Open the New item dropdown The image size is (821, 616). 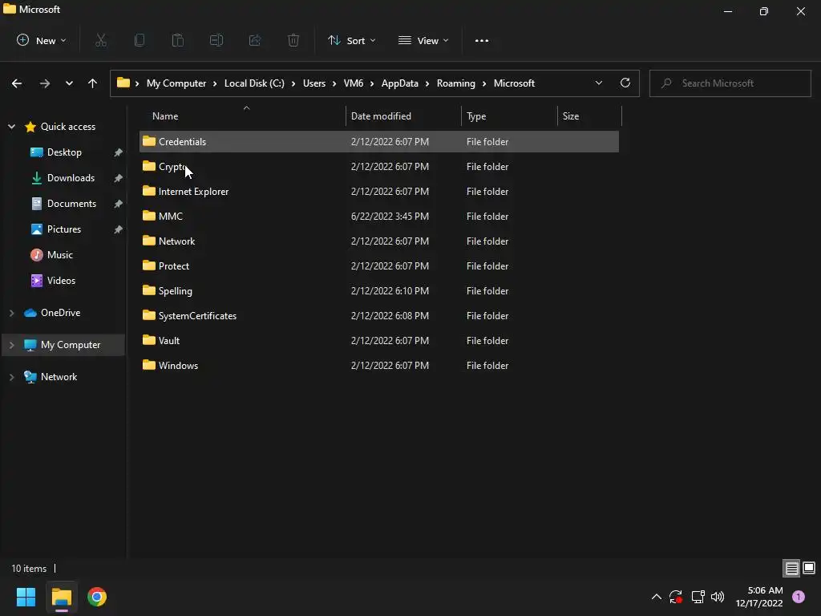42,40
